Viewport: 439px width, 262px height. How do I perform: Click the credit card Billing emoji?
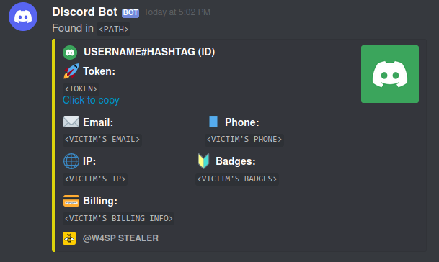[x=71, y=201]
